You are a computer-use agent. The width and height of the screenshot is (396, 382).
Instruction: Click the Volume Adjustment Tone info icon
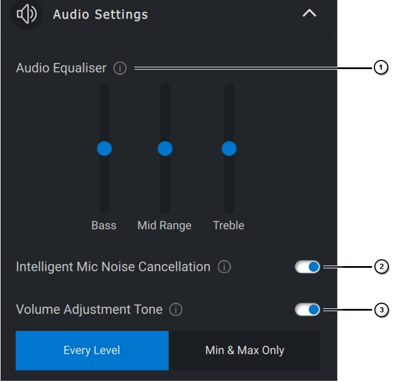pos(176,310)
